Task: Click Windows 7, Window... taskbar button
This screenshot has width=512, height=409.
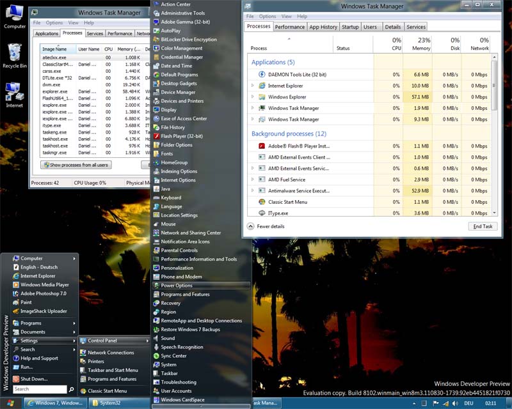Action: click(x=56, y=403)
